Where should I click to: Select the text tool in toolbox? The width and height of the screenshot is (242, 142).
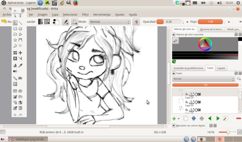coord(20,16)
